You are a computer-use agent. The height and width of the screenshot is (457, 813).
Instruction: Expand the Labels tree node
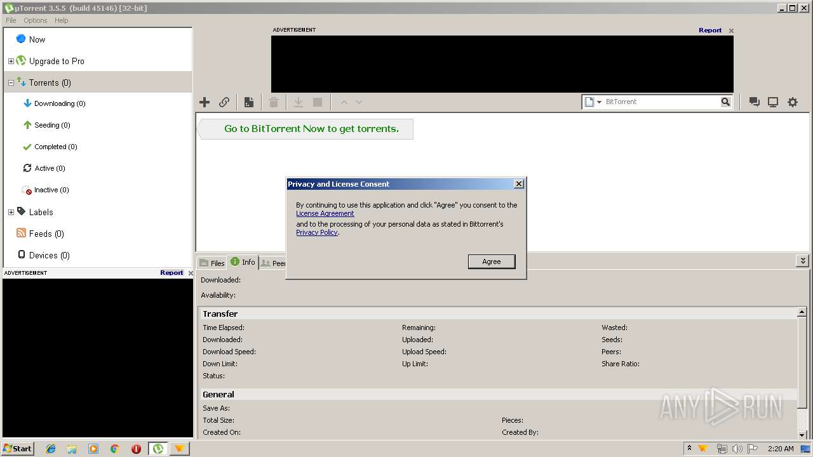(x=11, y=213)
